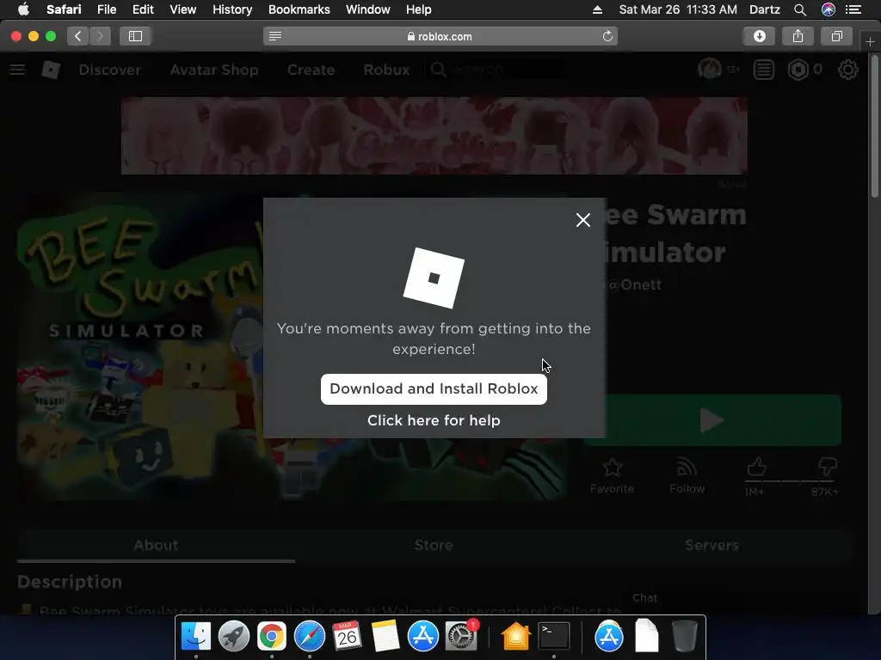Viewport: 881px width, 660px height.
Task: Dislike with thumbs down icon
Action: pyautogui.click(x=827, y=467)
